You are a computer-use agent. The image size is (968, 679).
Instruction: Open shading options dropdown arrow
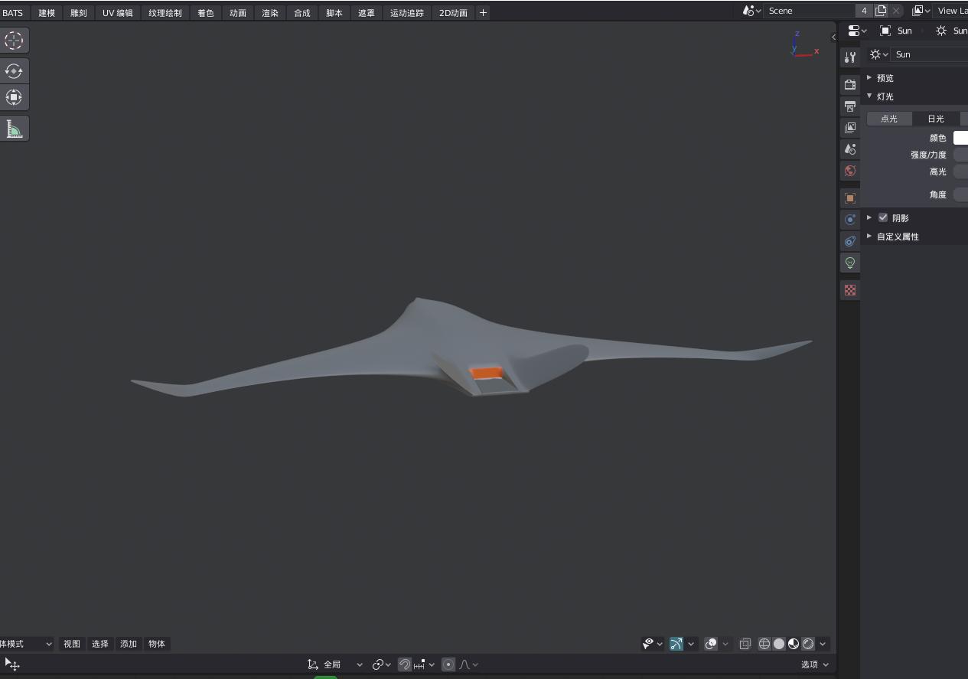coord(823,644)
